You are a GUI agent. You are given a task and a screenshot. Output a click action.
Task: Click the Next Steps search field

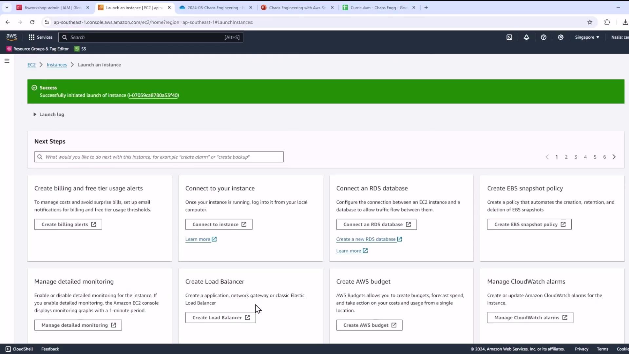click(159, 157)
